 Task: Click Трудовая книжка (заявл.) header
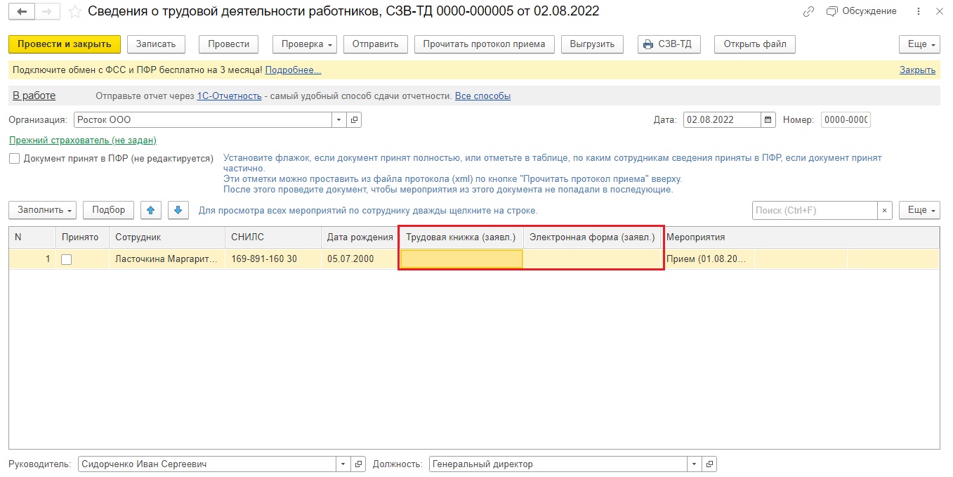click(461, 237)
